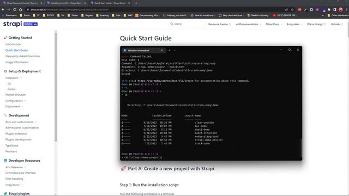Open the GitHub link in header
Viewport: 349px width, 196px height.
pyautogui.click(x=336, y=24)
